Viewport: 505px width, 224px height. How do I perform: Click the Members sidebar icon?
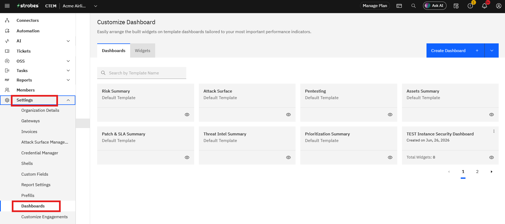click(x=7, y=90)
